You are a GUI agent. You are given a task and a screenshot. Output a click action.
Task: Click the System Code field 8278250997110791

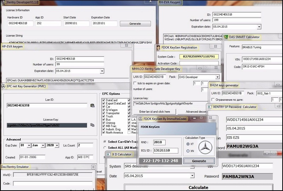click(199, 56)
